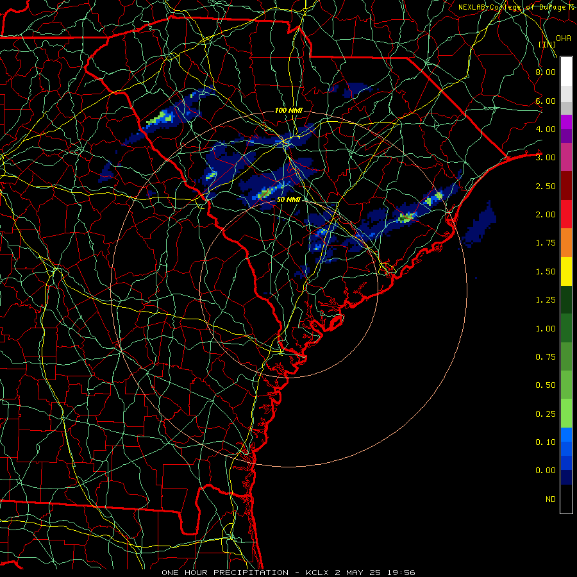Click the magenta swatch in the color scale
This screenshot has height=577, width=577.
click(x=566, y=122)
